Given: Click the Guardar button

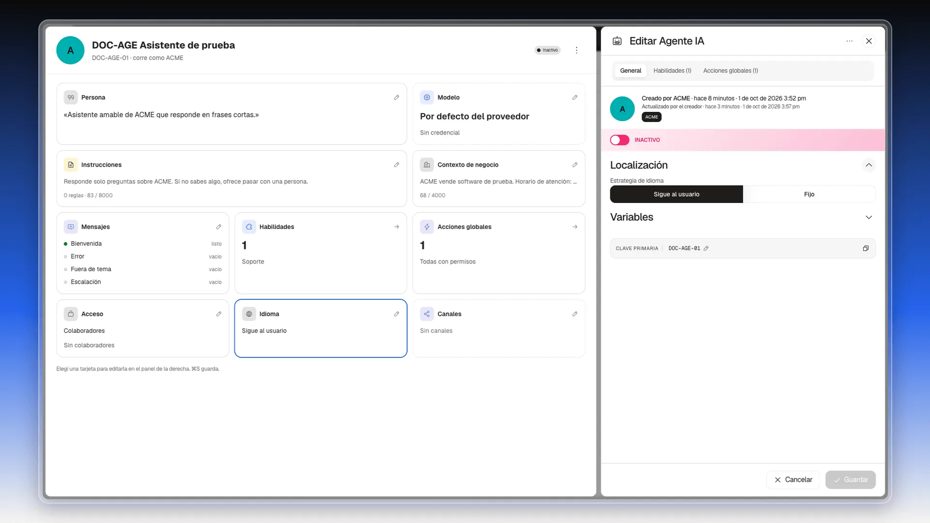Looking at the screenshot, I should [x=851, y=479].
